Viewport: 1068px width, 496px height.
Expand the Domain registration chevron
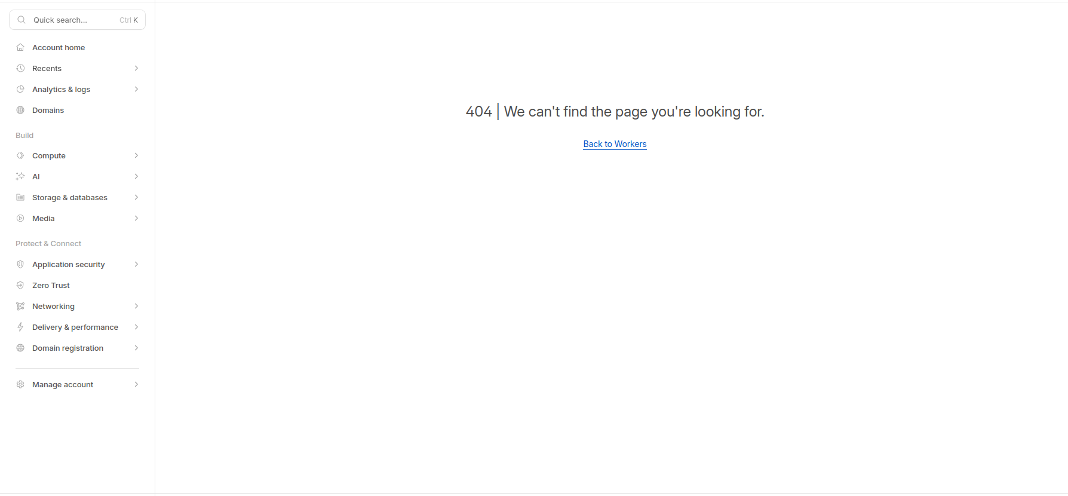click(136, 348)
